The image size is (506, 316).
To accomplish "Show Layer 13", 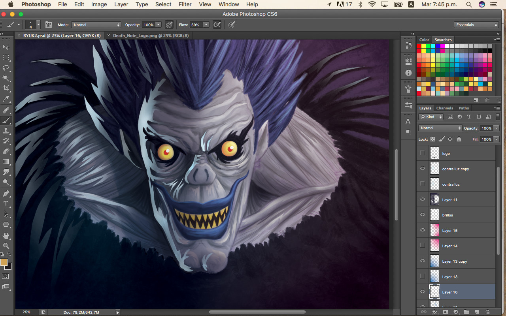I will click(422, 276).
